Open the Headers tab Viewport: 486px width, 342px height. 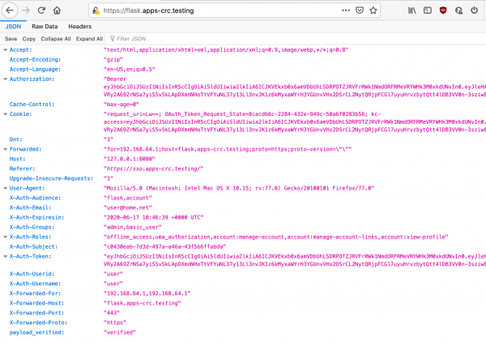[79, 26]
